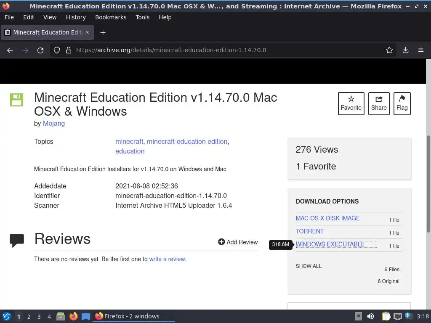Click the Share button
The image size is (431, 323).
[x=379, y=103]
